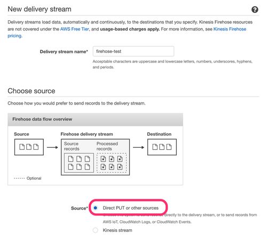Image resolution: width=267 pixels, height=248 pixels.
Task: Click the dashed Optional legend
Action: coord(28,178)
